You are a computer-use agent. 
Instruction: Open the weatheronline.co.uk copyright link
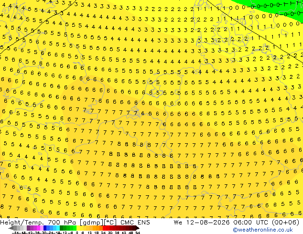coord(263,230)
